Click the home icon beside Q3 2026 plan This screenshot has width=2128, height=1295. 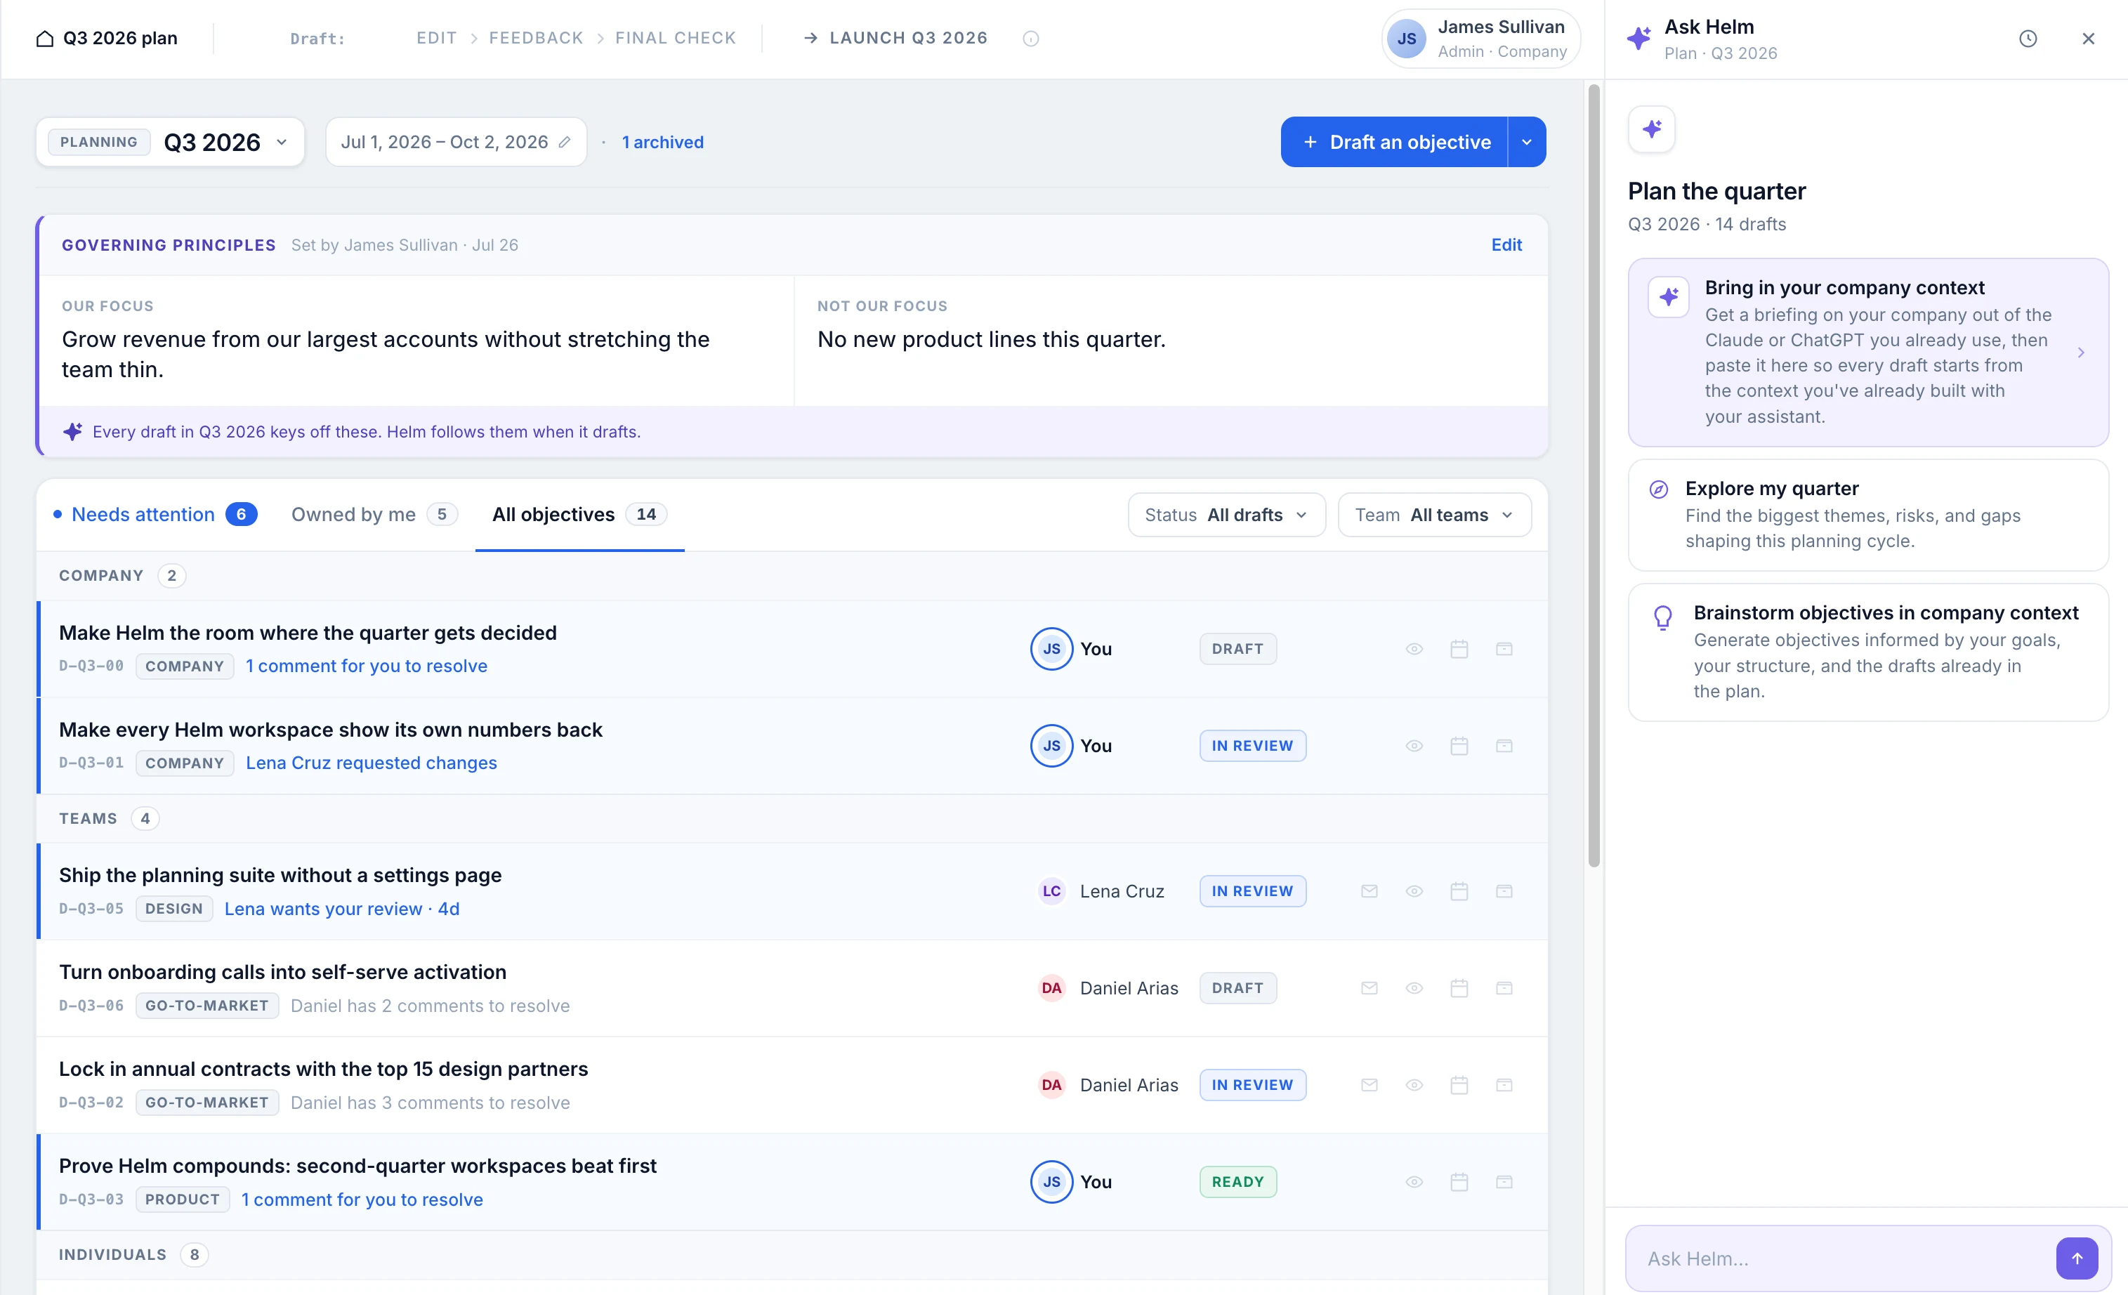[44, 38]
